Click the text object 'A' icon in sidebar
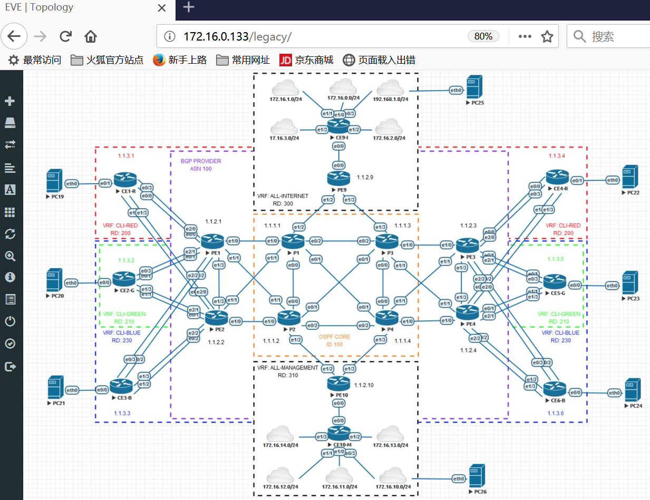The width and height of the screenshot is (650, 500). click(10, 190)
